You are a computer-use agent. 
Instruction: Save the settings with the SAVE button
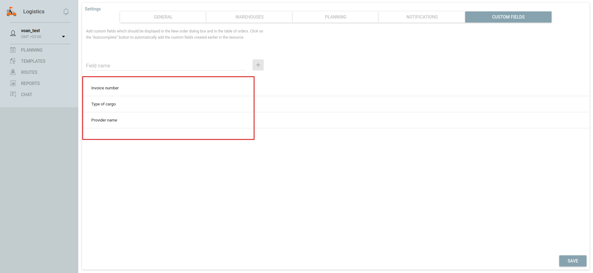click(573, 261)
